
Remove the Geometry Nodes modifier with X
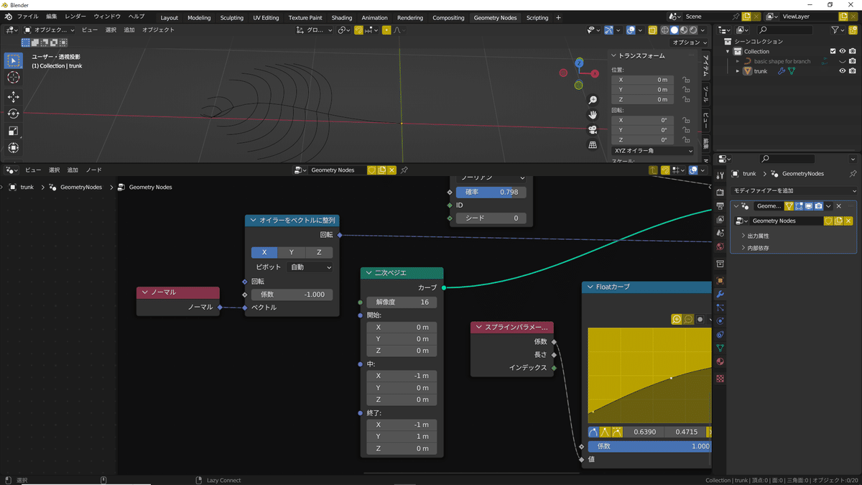pos(838,206)
